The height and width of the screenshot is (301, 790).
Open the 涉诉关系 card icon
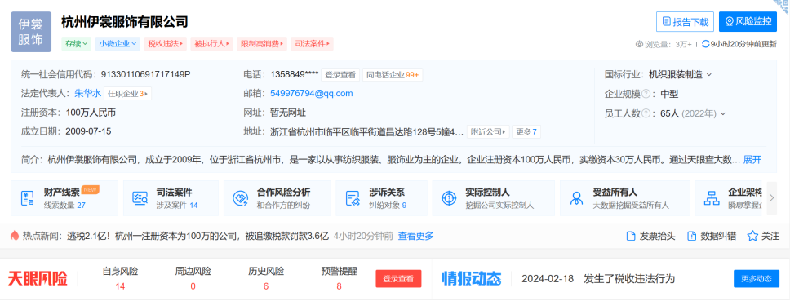pos(353,198)
